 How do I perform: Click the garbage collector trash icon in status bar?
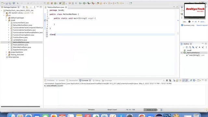click(x=162, y=110)
